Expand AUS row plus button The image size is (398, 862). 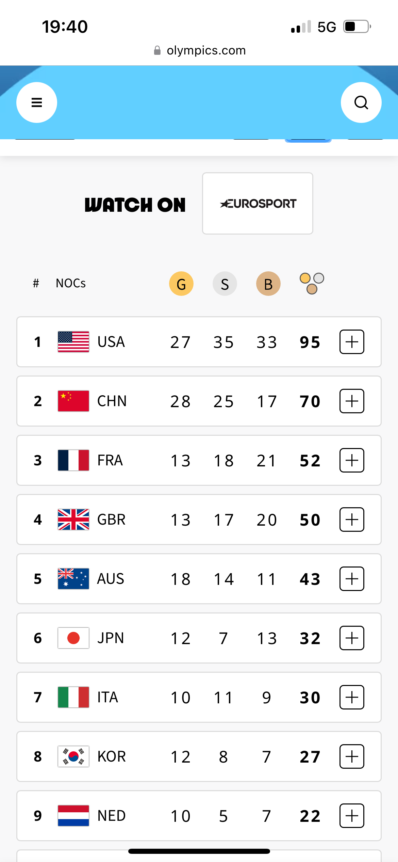coord(352,579)
